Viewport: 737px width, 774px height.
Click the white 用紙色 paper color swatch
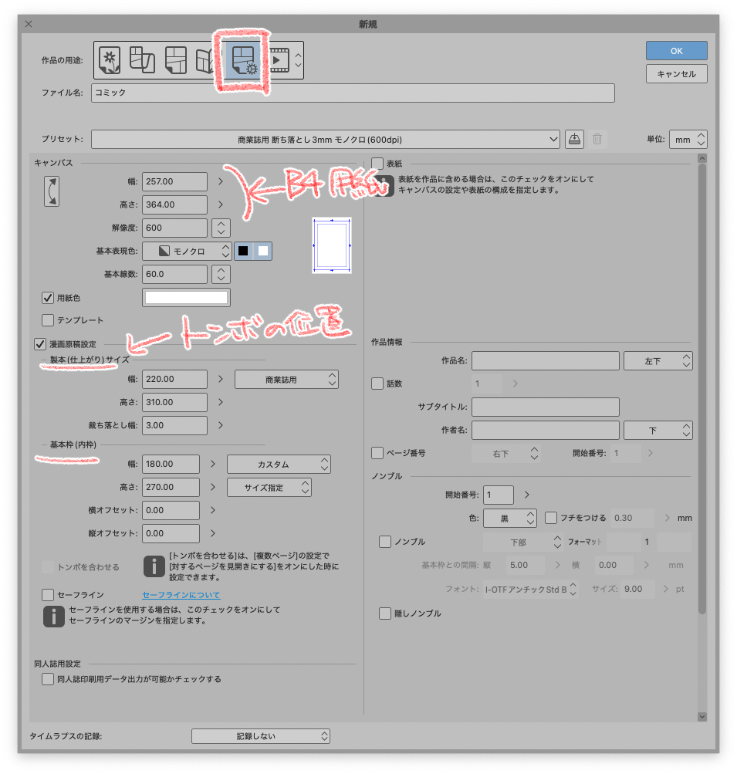coord(185,297)
